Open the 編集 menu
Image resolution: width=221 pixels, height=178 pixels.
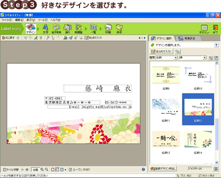(x=19, y=20)
